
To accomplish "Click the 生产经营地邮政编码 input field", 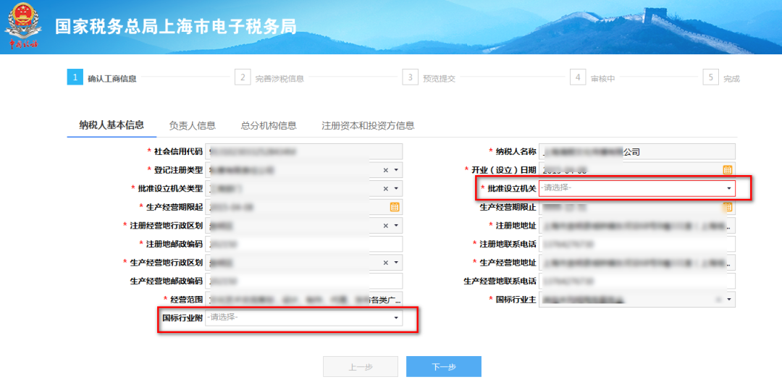I will [x=303, y=281].
